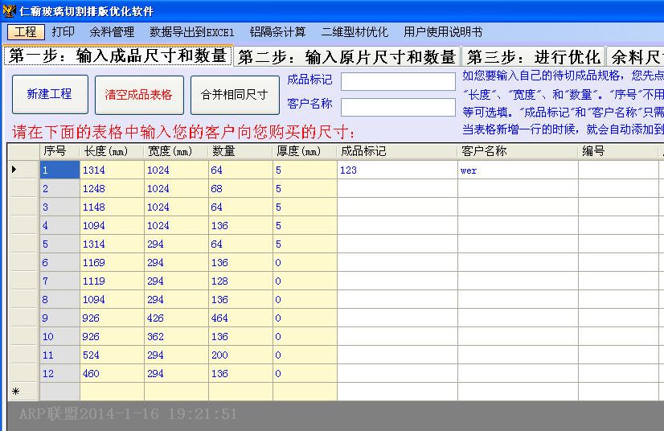The height and width of the screenshot is (431, 664).
Task: Select quantity cell 200 in row 11
Action: point(240,355)
